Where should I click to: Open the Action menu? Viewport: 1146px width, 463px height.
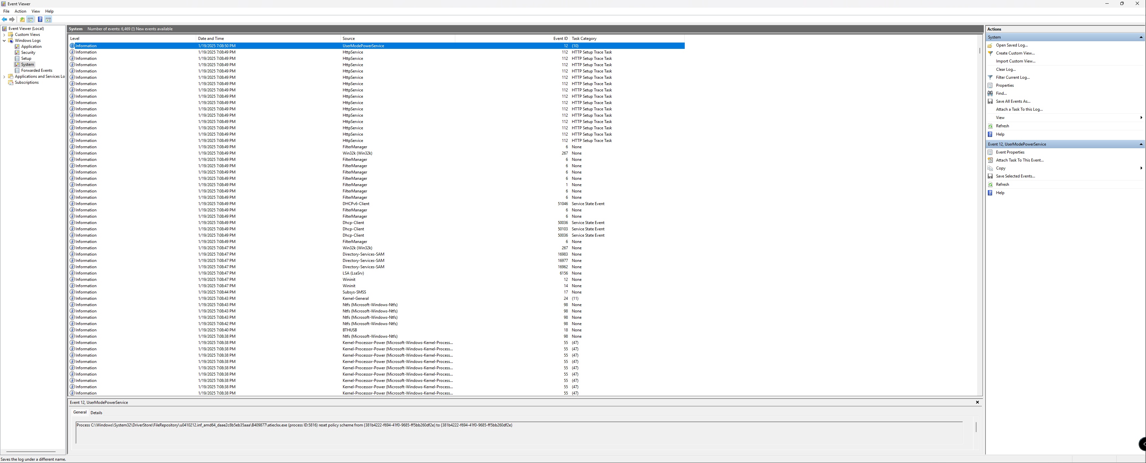tap(20, 12)
